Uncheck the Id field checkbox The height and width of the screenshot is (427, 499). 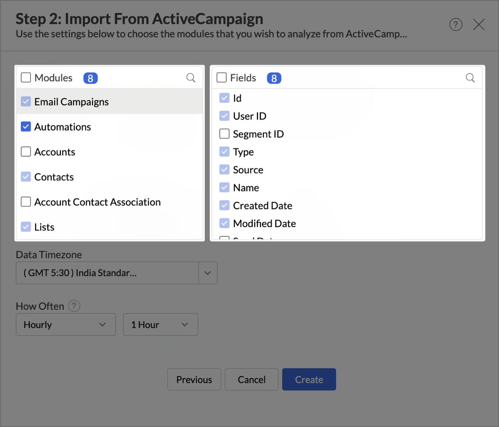click(x=224, y=98)
